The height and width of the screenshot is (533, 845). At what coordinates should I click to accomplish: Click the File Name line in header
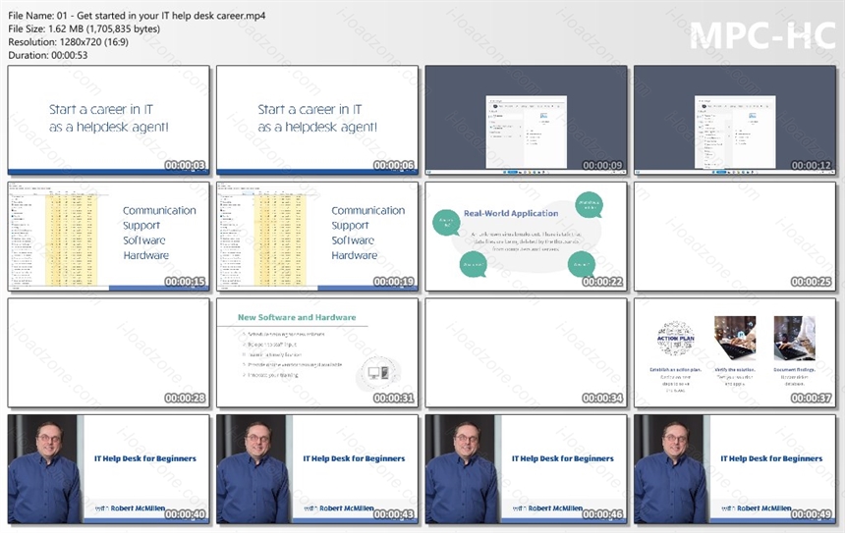point(137,16)
